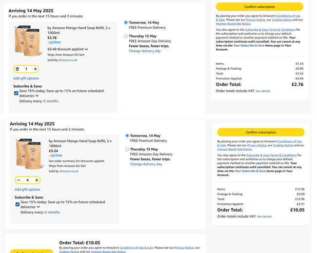Click See details beside the £10.05 VAT note

(264, 216)
